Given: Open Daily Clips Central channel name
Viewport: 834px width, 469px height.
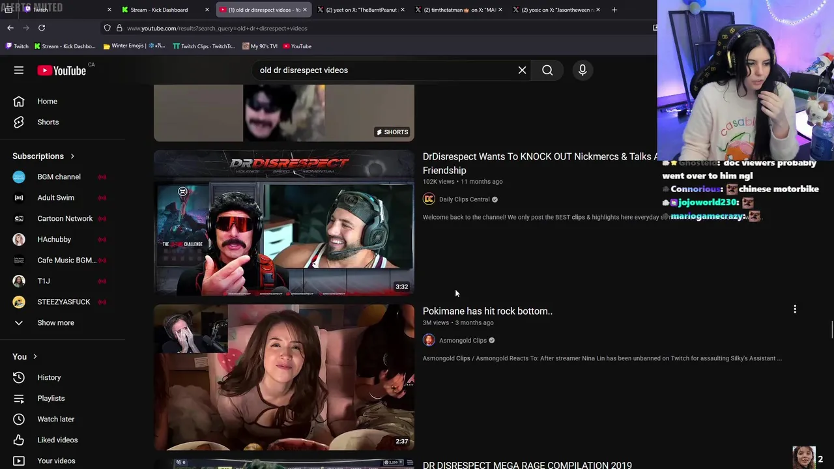Looking at the screenshot, I should 464,199.
